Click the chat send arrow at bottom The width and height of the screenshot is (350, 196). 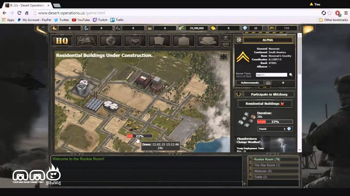[x=244, y=184]
